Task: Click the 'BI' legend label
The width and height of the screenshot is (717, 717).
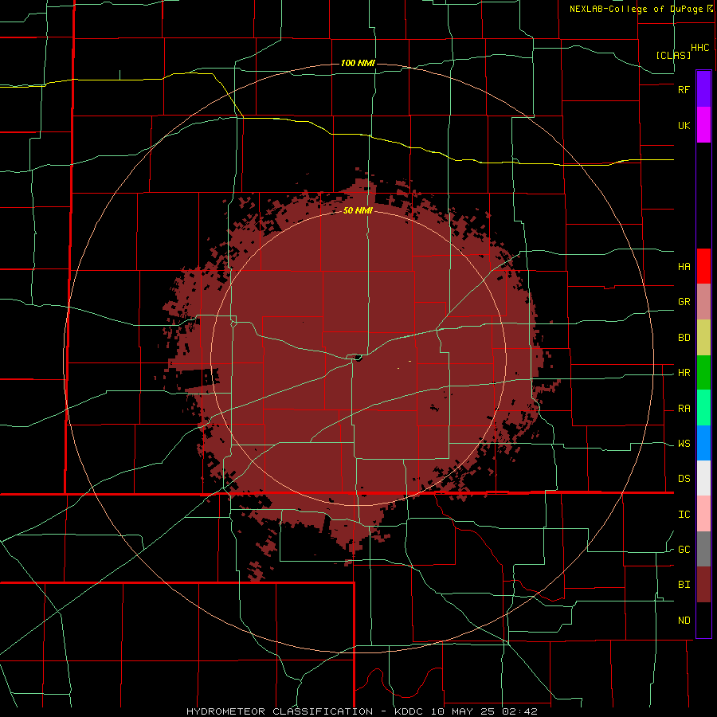Action: click(x=684, y=585)
